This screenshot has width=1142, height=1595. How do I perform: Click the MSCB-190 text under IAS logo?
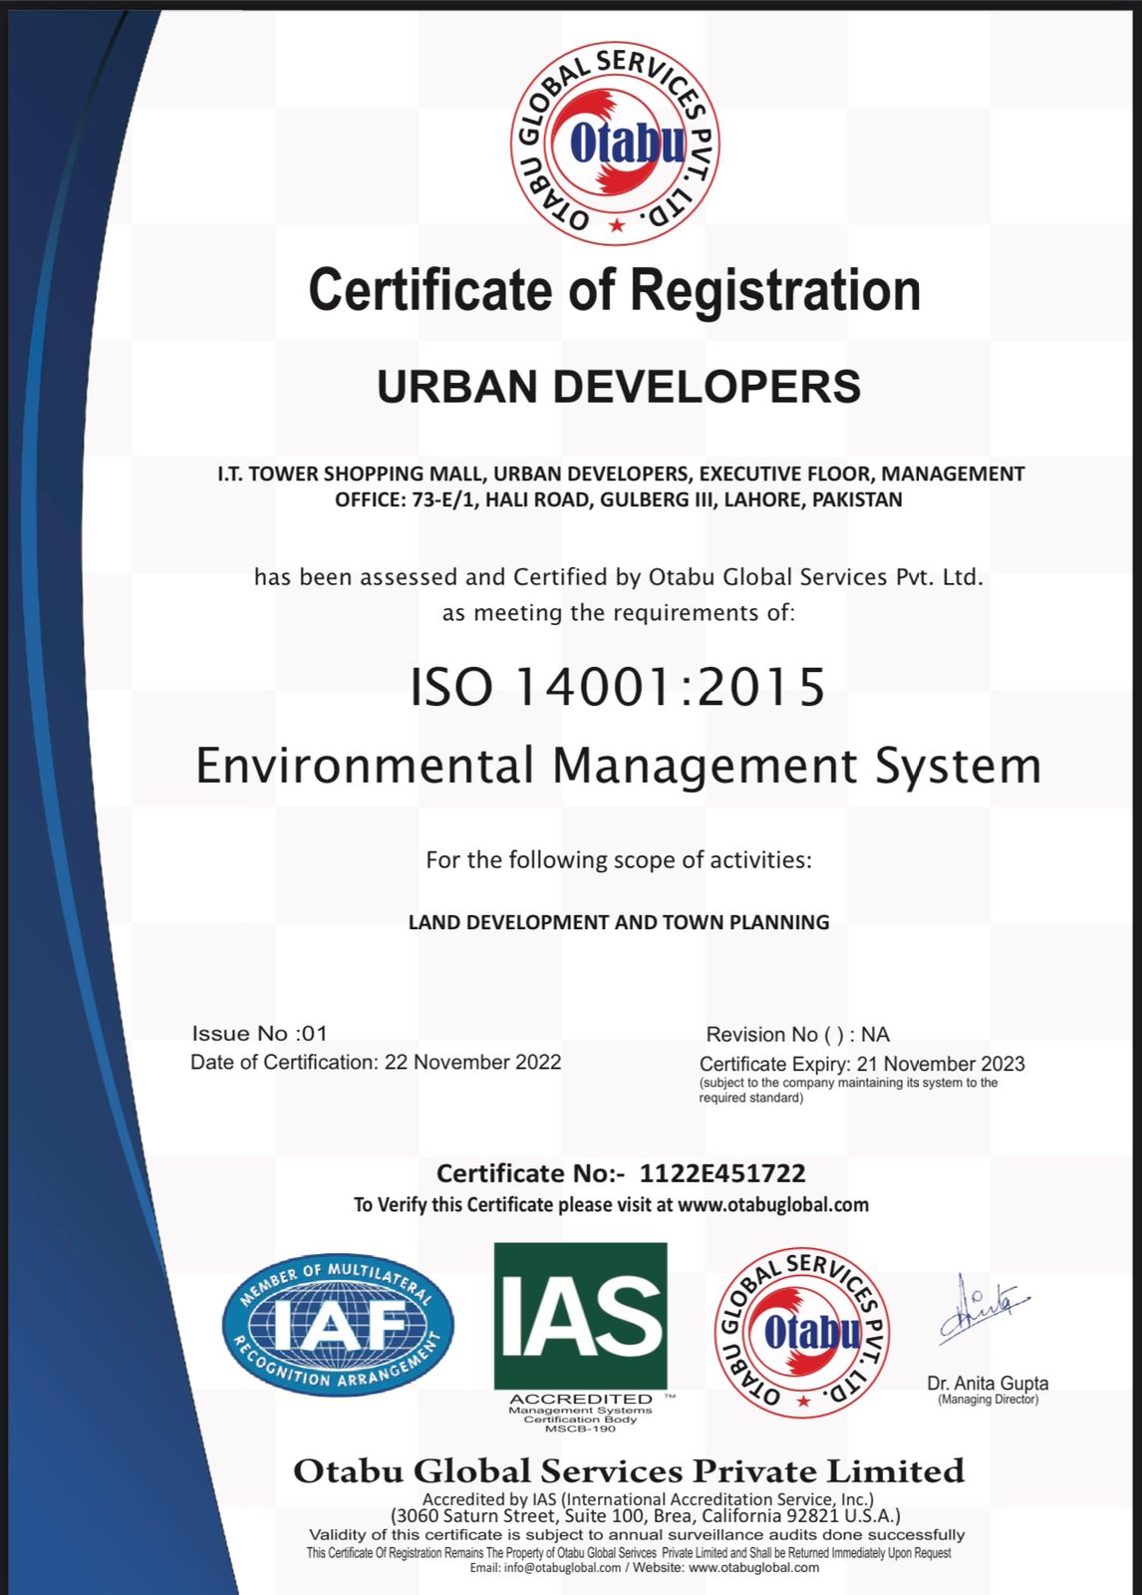(x=580, y=1429)
